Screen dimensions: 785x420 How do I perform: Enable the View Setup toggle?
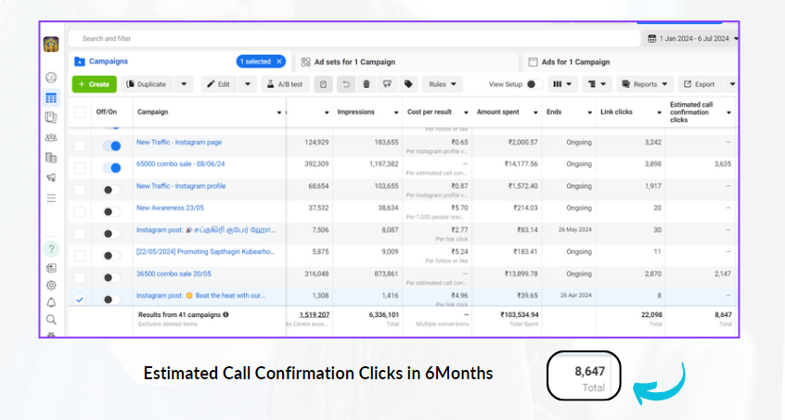531,84
